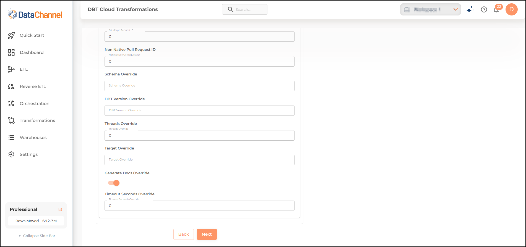Viewport: 526px width, 247px height.
Task: Open Orchestration menu item
Action: (x=35, y=104)
